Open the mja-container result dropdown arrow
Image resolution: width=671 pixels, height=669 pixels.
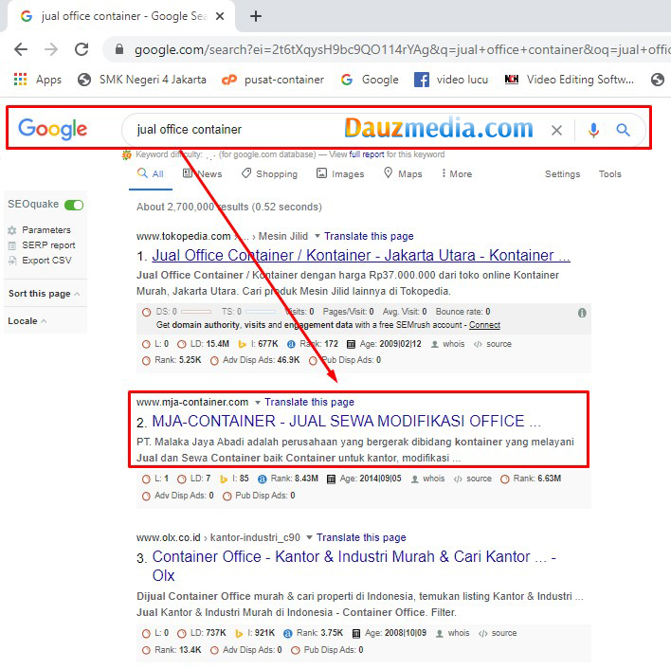pyautogui.click(x=258, y=402)
